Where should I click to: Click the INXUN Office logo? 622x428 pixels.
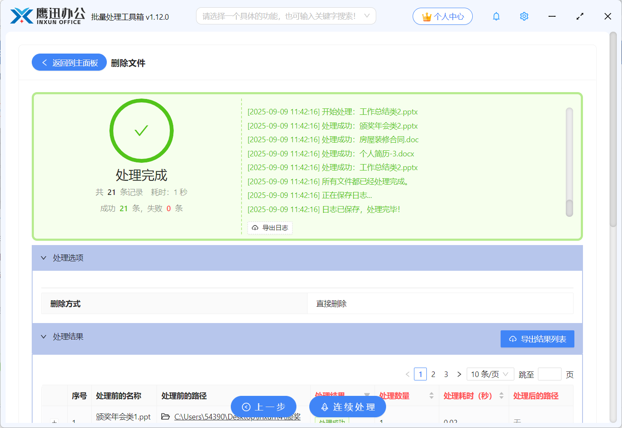click(x=48, y=16)
